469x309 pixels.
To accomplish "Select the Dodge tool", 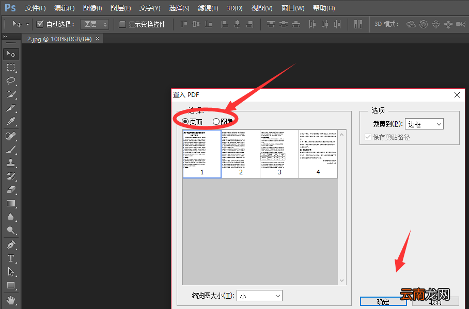I will pyautogui.click(x=11, y=230).
